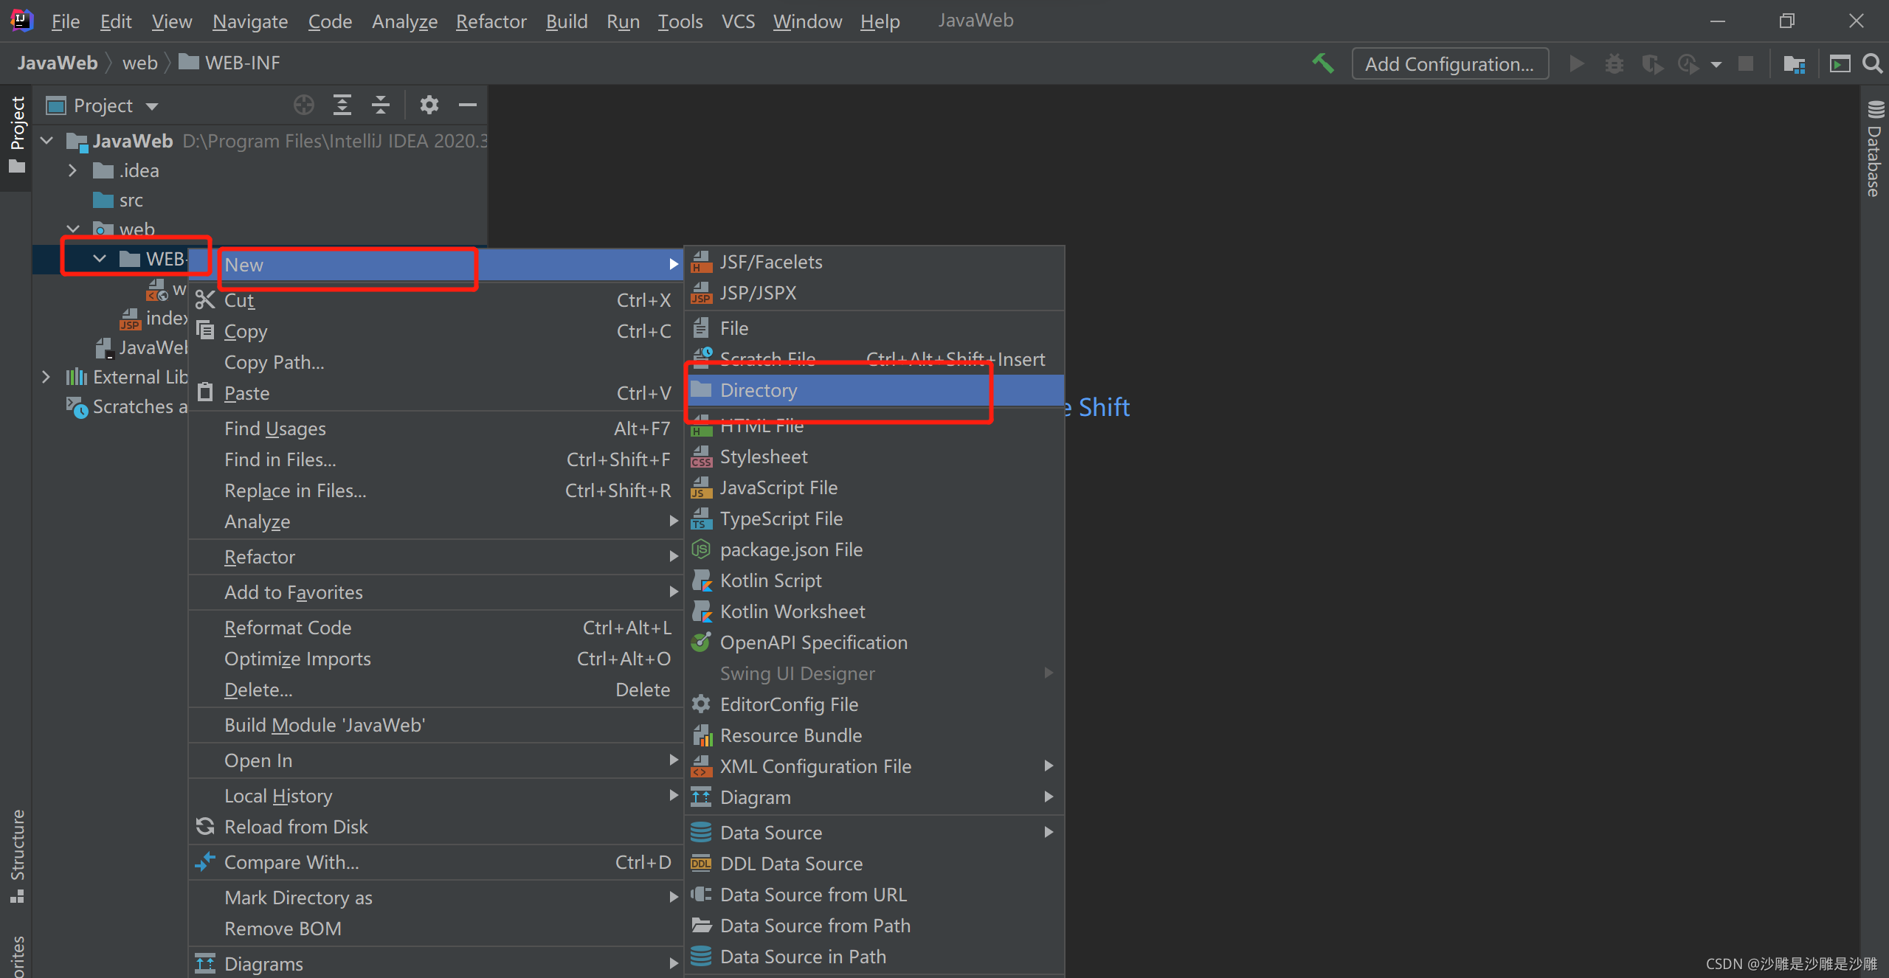1889x978 pixels.
Task: Expand the .idea folder node
Action: [72, 170]
